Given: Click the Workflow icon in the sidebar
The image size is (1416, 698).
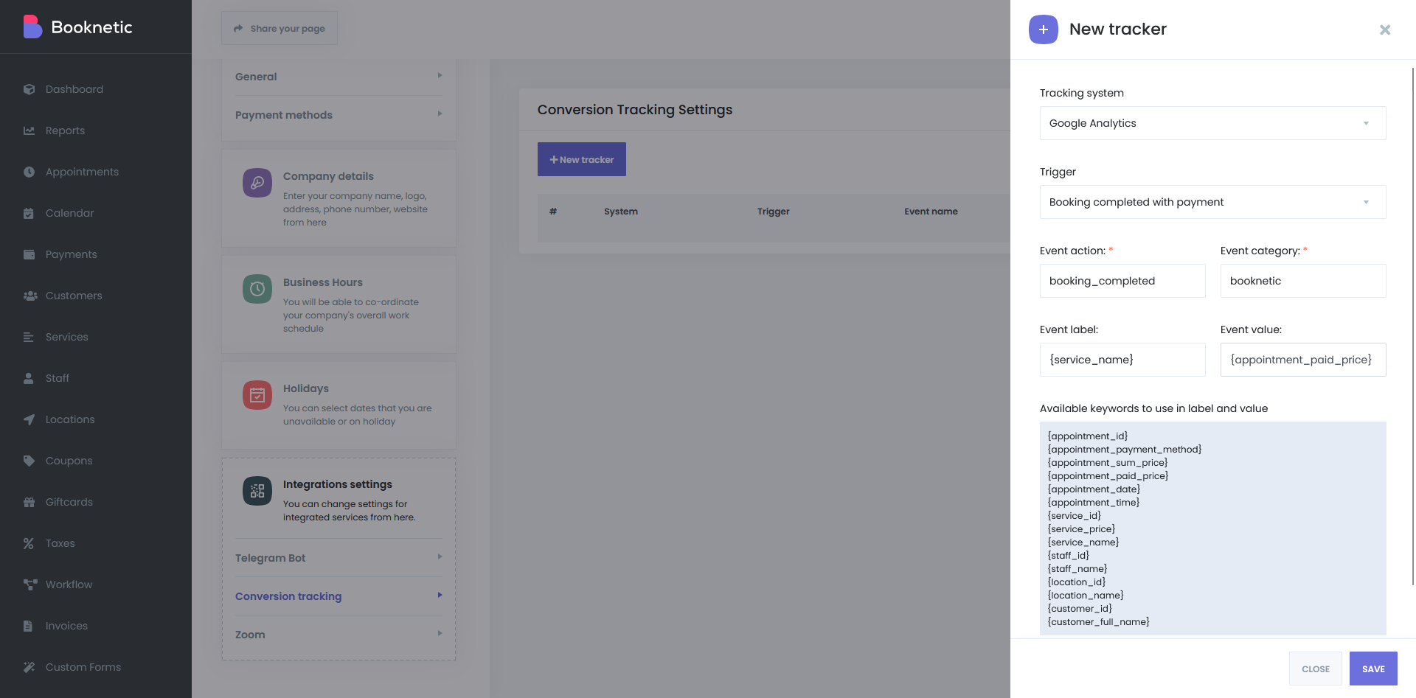Looking at the screenshot, I should coord(29,584).
